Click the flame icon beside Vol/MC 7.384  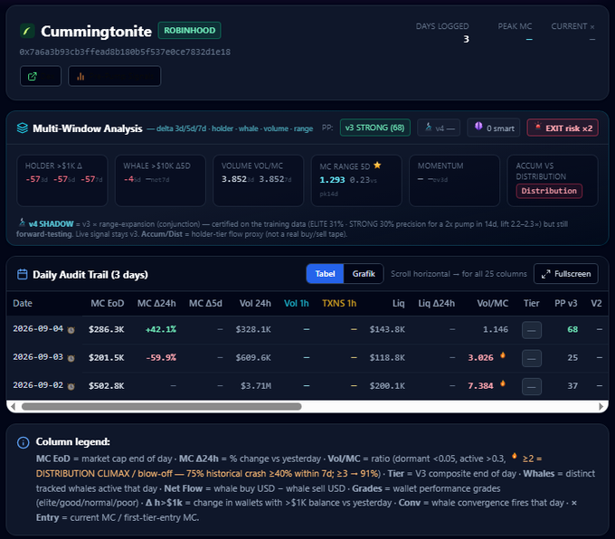[503, 384]
